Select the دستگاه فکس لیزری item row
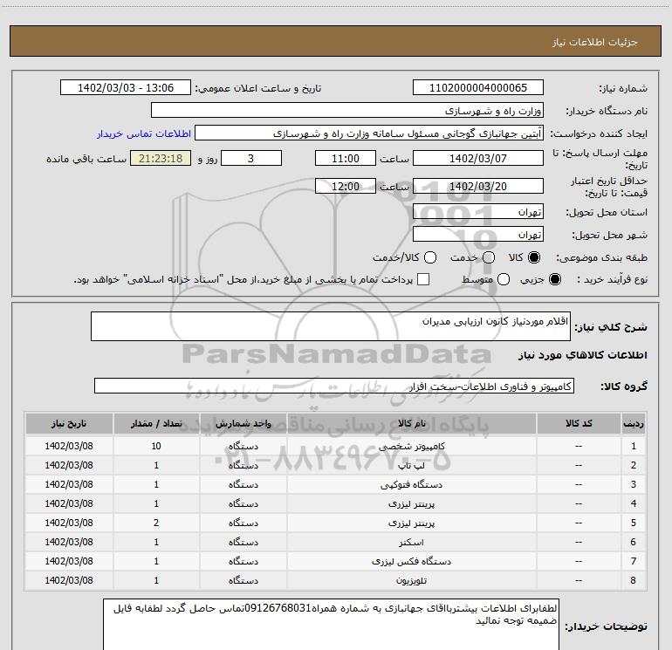Screen dimensions: 672x650 [x=335, y=561]
